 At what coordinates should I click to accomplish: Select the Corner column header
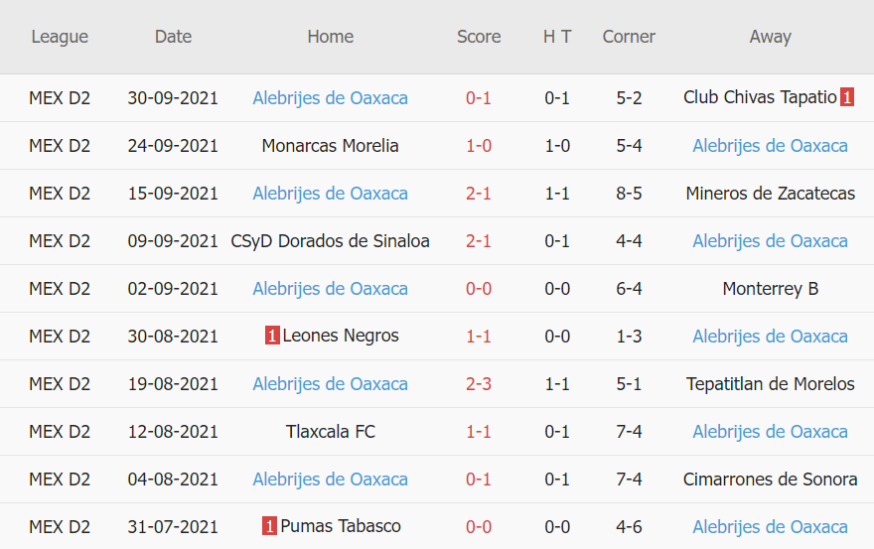629,37
